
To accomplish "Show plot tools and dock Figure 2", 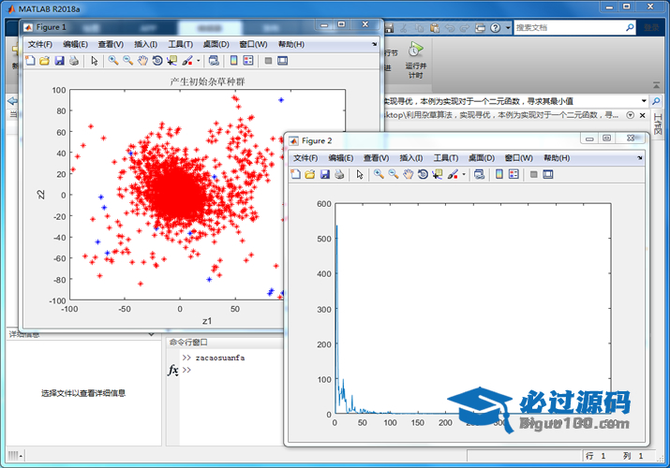I will 548,174.
